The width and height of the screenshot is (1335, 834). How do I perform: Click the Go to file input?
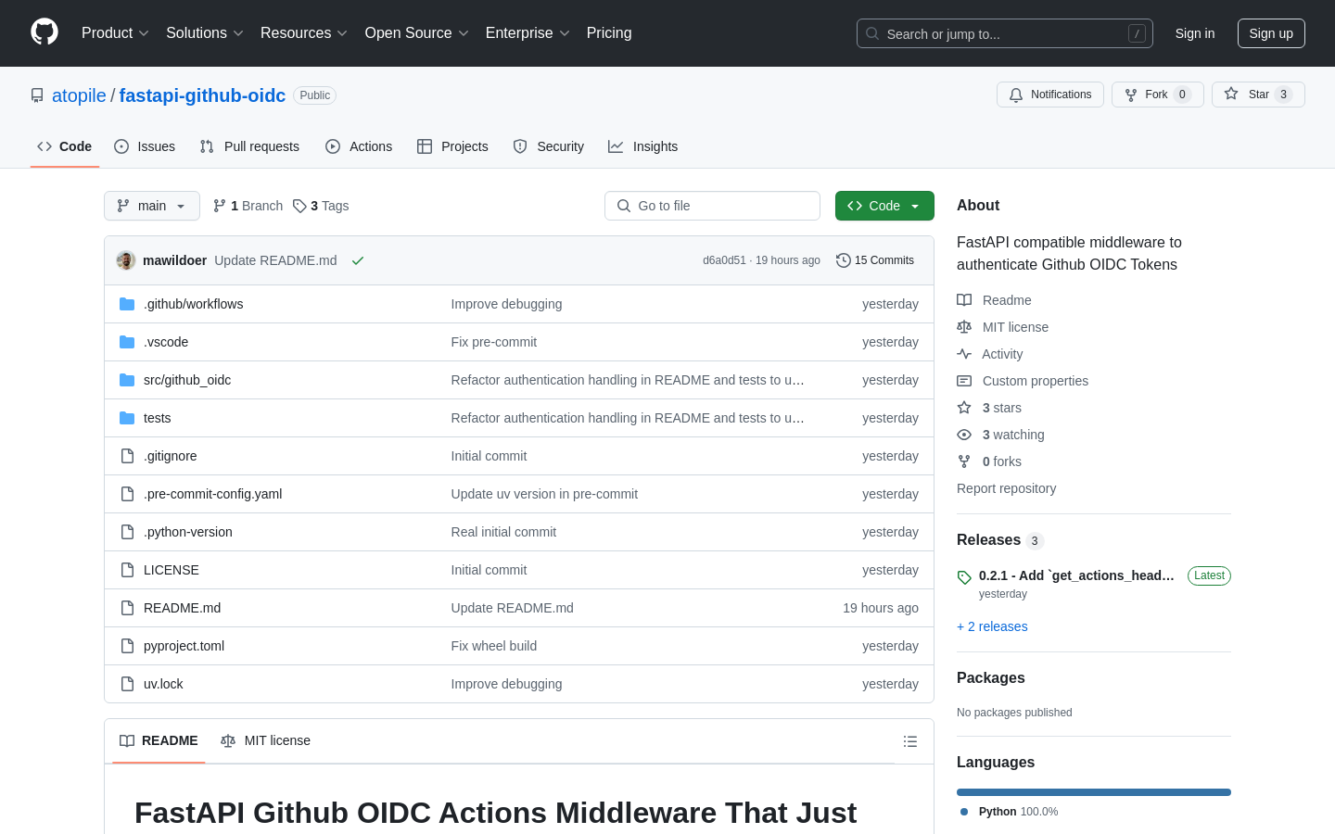pos(712,206)
